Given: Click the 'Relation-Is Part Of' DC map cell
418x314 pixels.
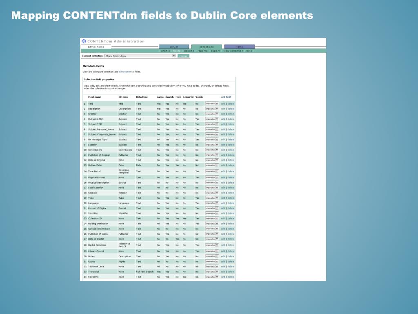Looking at the screenshot, I should point(124,245).
